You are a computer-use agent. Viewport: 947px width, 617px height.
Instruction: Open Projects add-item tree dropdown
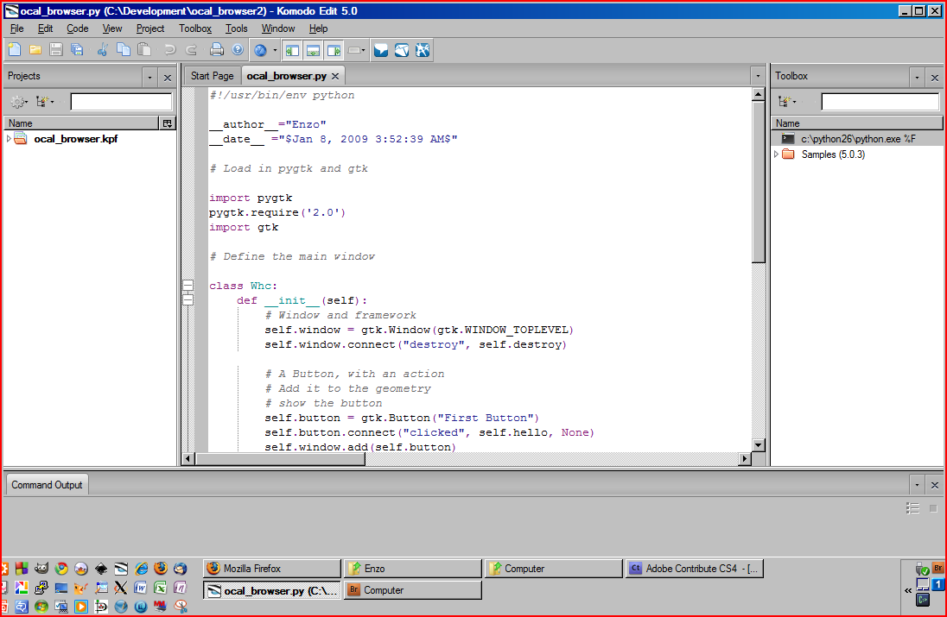45,102
